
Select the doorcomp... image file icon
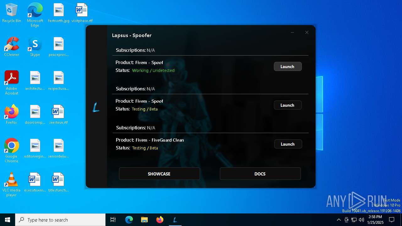pyautogui.click(x=35, y=115)
